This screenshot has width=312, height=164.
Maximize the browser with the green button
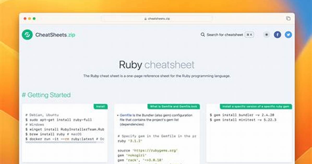[x=34, y=19]
